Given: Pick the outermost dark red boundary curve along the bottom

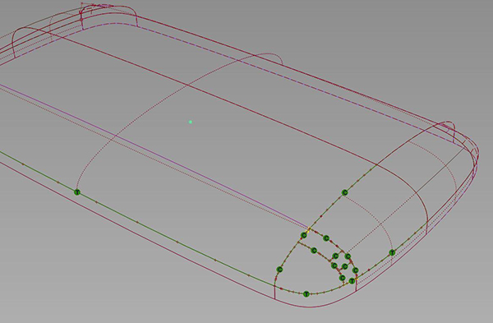Looking at the screenshot, I should 157,245.
